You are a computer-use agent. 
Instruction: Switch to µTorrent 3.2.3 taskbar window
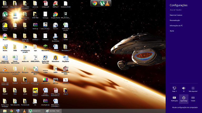[x=36, y=111]
